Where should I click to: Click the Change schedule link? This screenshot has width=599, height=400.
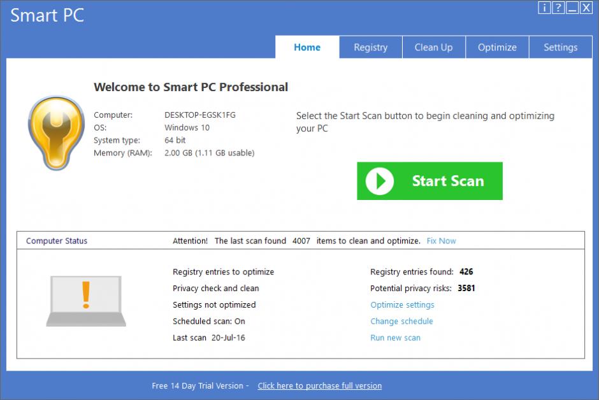pyautogui.click(x=401, y=322)
